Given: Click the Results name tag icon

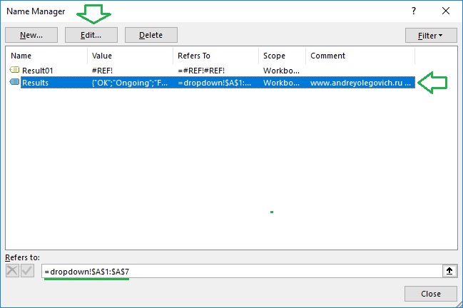Looking at the screenshot, I should tap(14, 82).
